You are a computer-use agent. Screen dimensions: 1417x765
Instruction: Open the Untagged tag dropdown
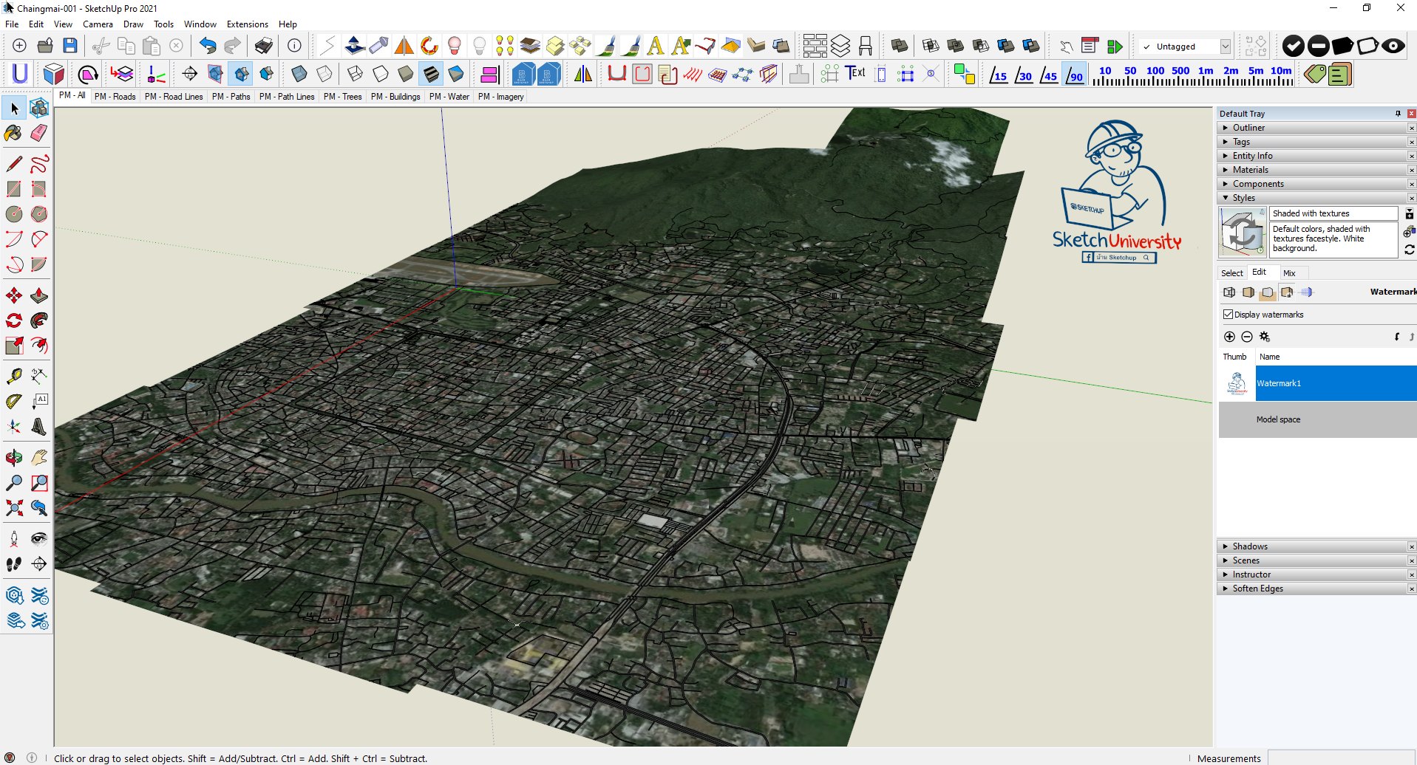point(1225,47)
